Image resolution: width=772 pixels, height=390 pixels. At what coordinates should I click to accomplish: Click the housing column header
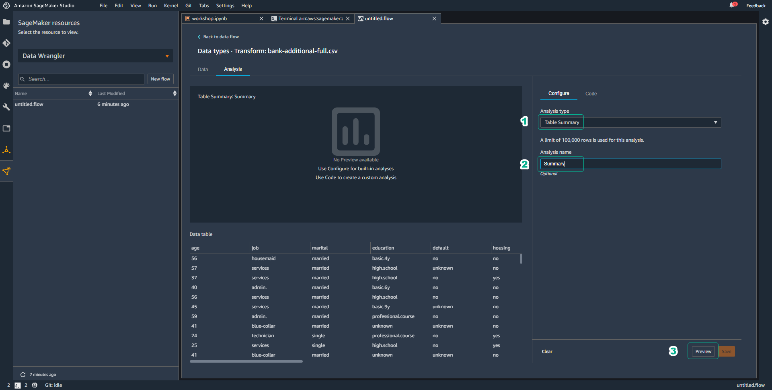(x=506, y=248)
